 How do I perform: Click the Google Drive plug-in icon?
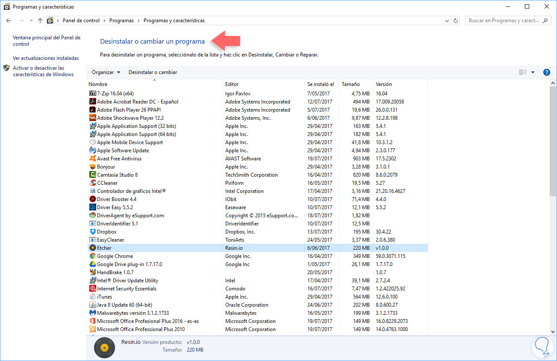(x=93, y=264)
